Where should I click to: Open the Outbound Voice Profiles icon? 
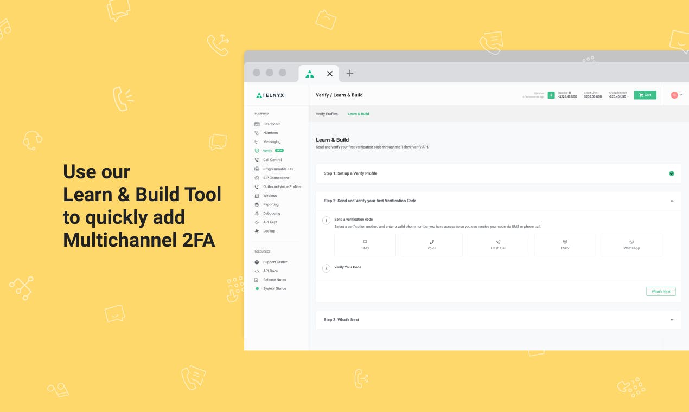257,187
